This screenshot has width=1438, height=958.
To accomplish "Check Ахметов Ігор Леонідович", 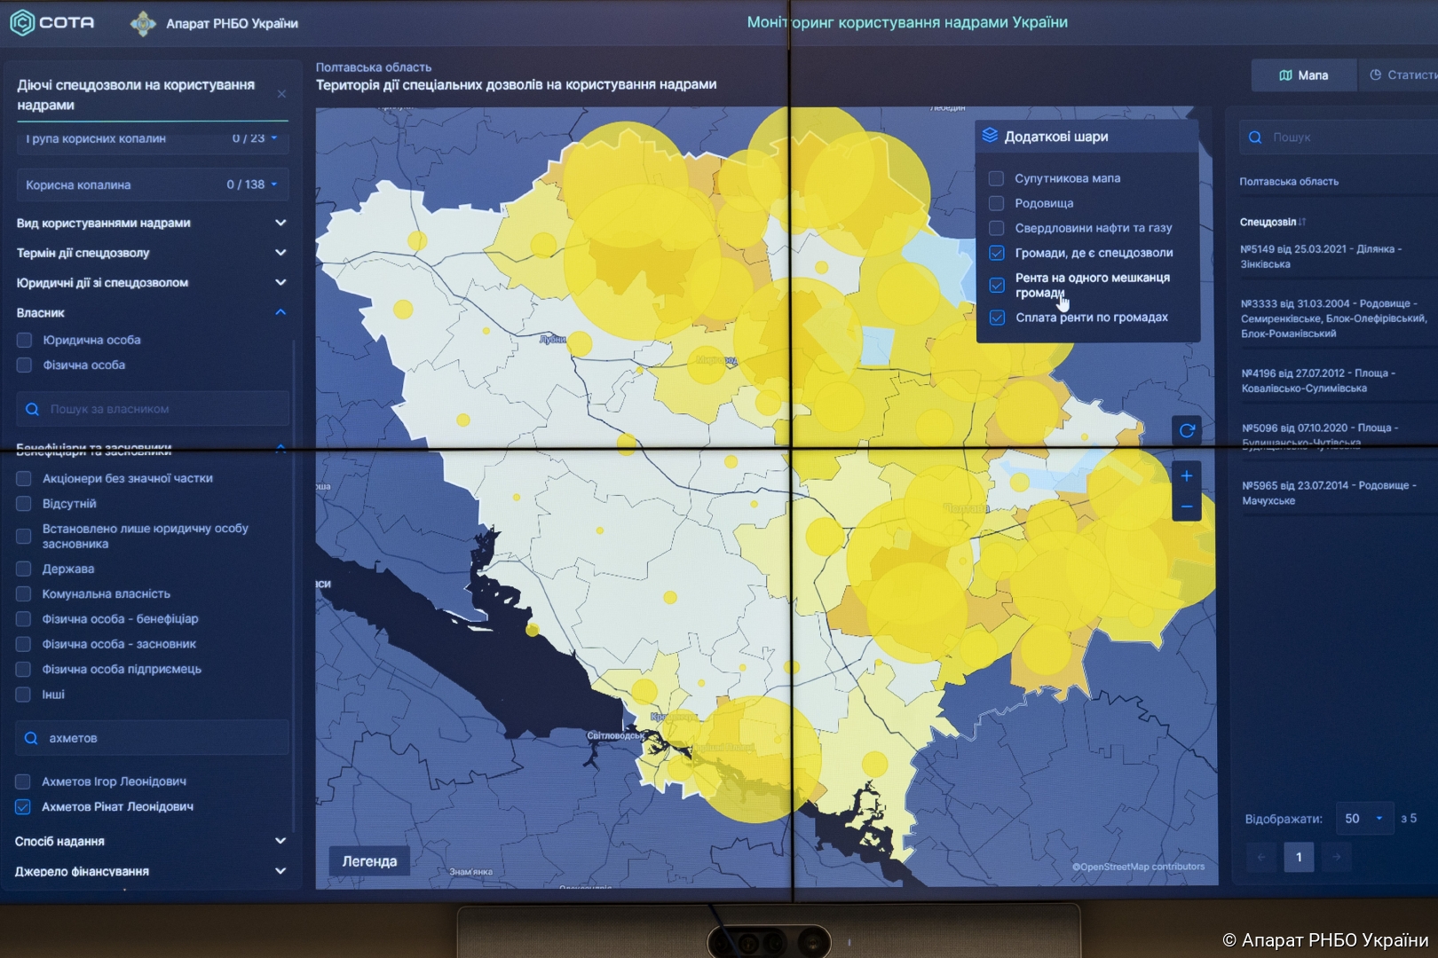I will coord(23,781).
